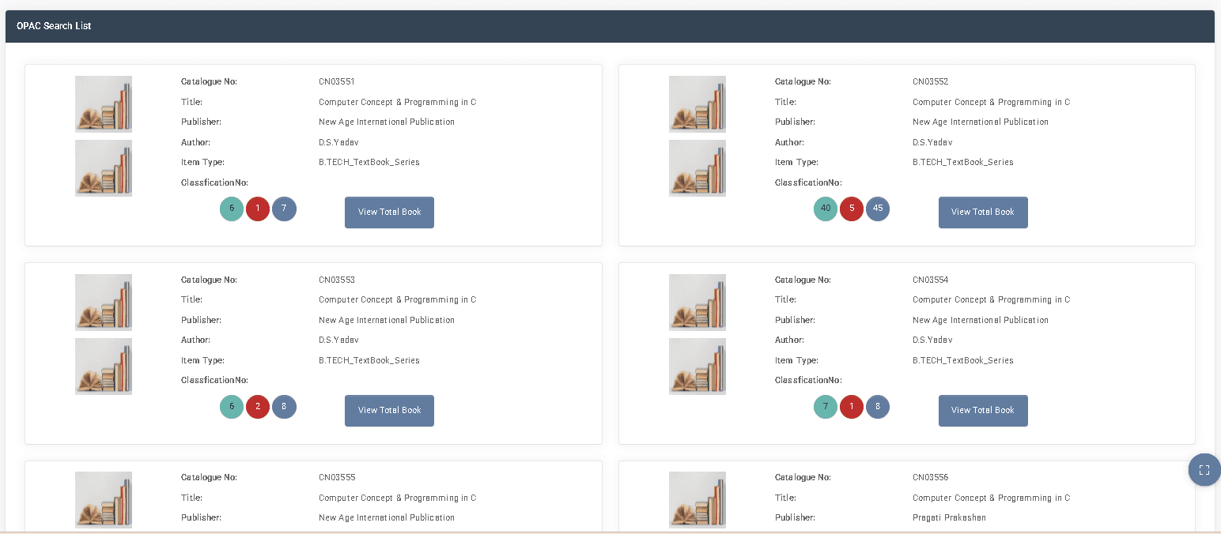Click bottom book thumbnail in CN03552 card

point(697,168)
